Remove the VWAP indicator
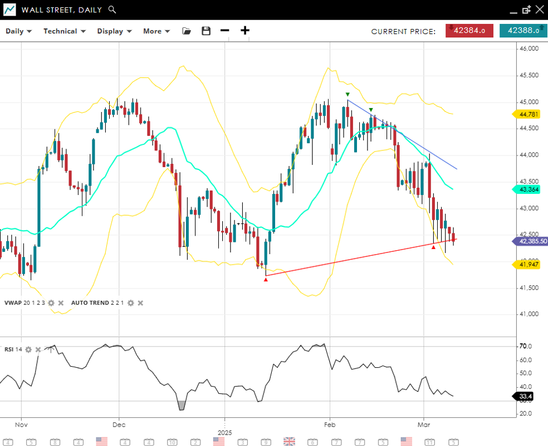 [x=61, y=303]
